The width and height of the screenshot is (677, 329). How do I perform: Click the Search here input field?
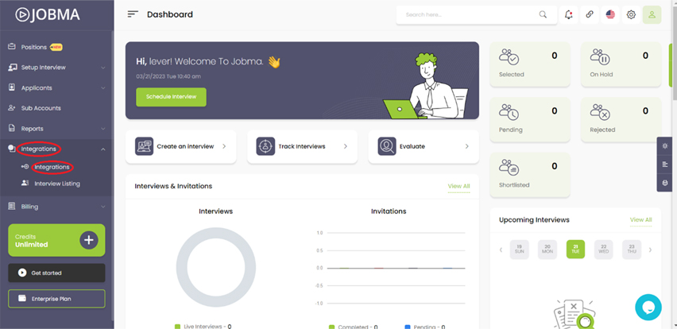click(477, 14)
